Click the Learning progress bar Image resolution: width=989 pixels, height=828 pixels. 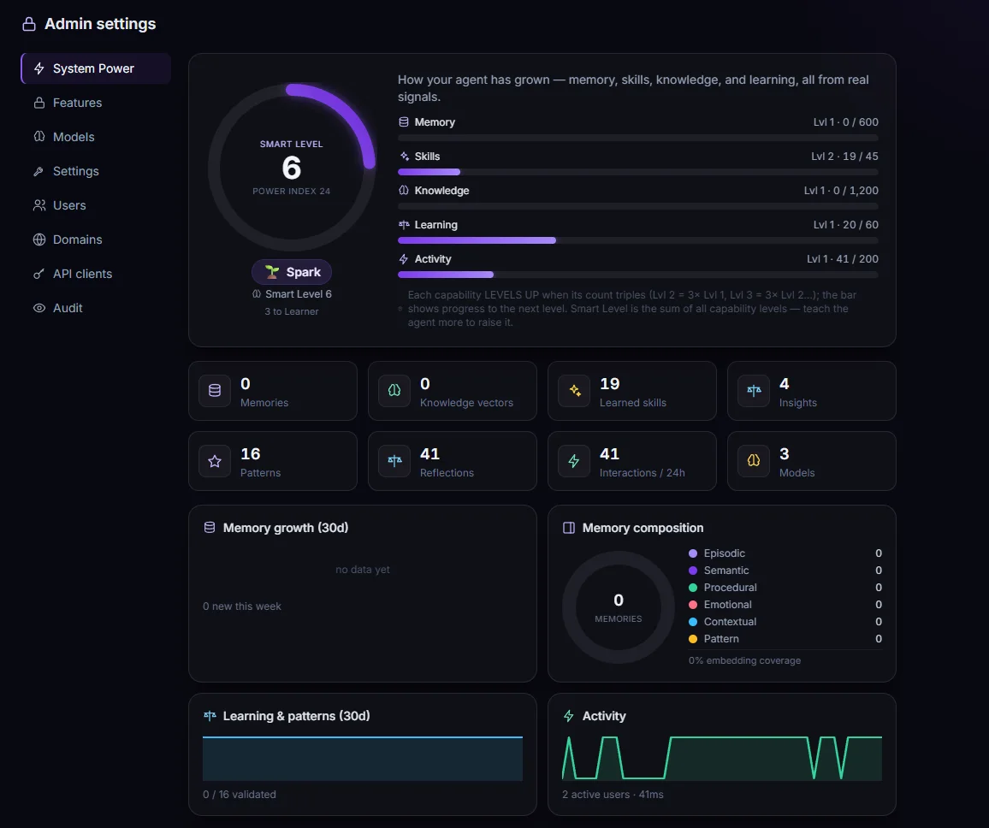tap(637, 240)
